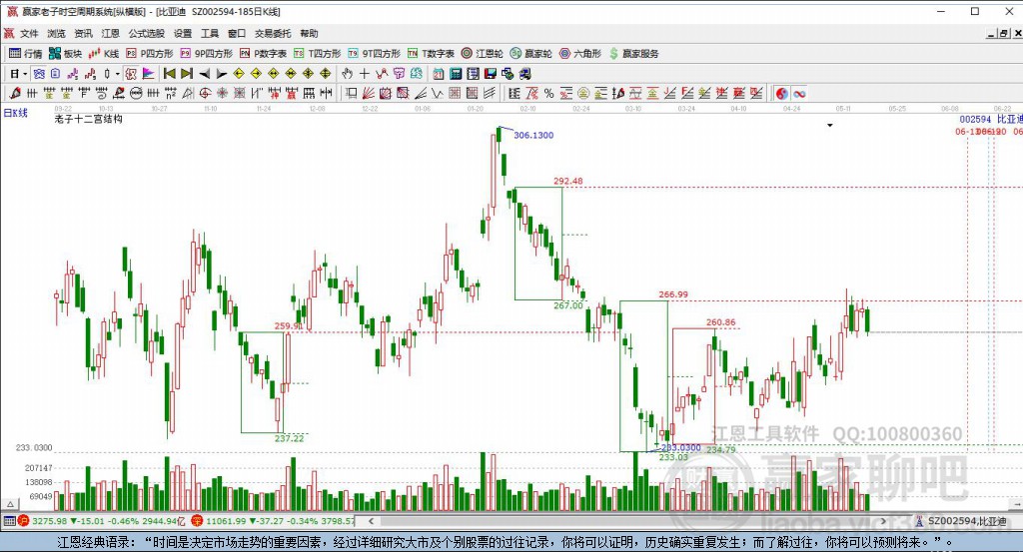Select the hand pan tool

pyautogui.click(x=347, y=74)
